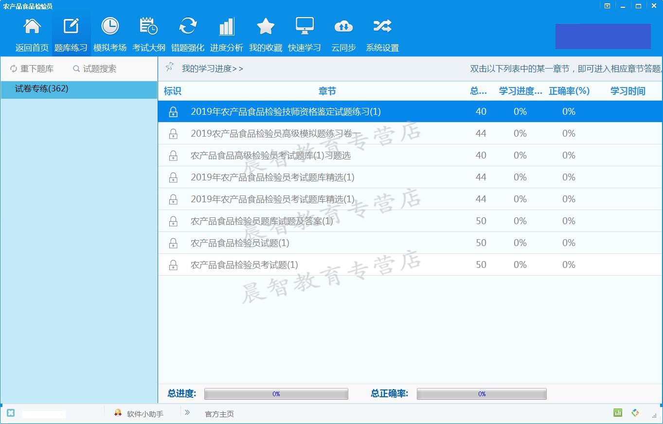Click total count 40 in 习题选 row

tap(481, 156)
